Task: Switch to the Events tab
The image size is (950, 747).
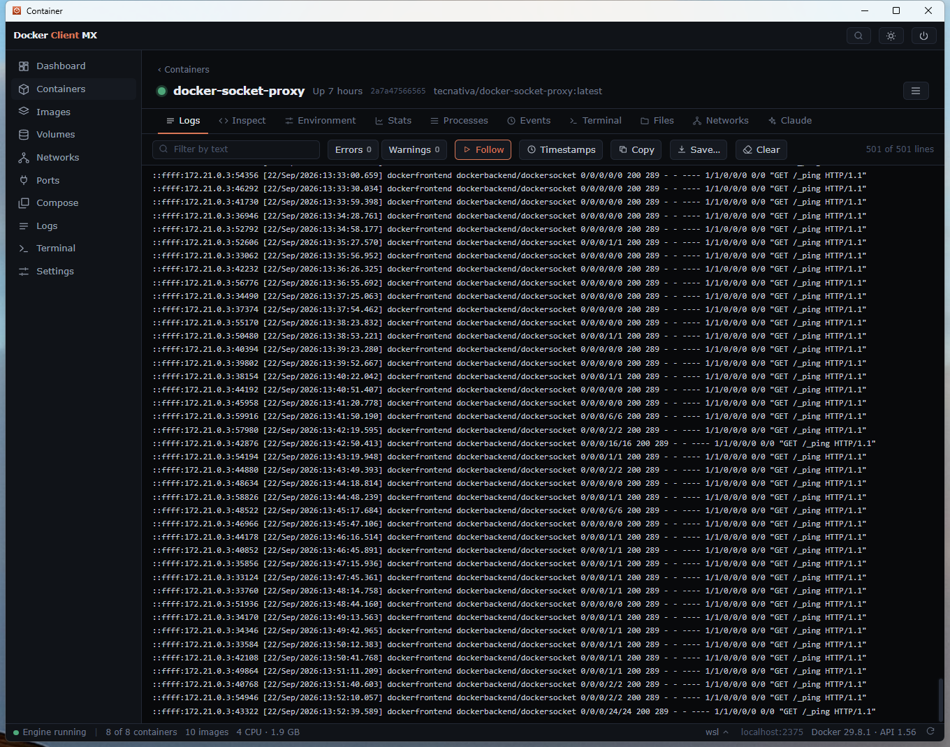Action: point(529,120)
